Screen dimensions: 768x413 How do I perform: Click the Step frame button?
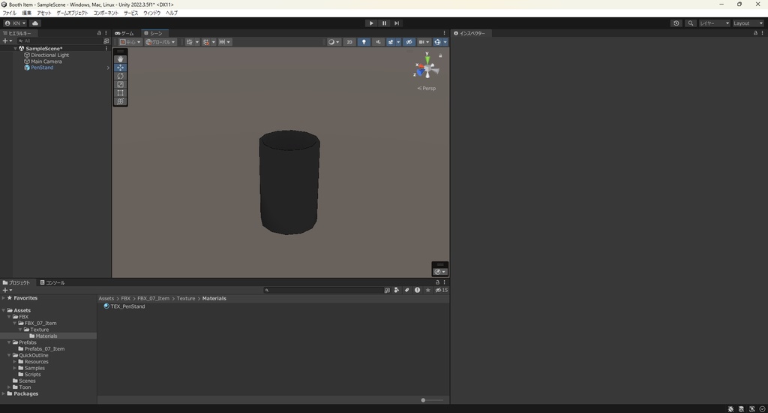tap(397, 23)
